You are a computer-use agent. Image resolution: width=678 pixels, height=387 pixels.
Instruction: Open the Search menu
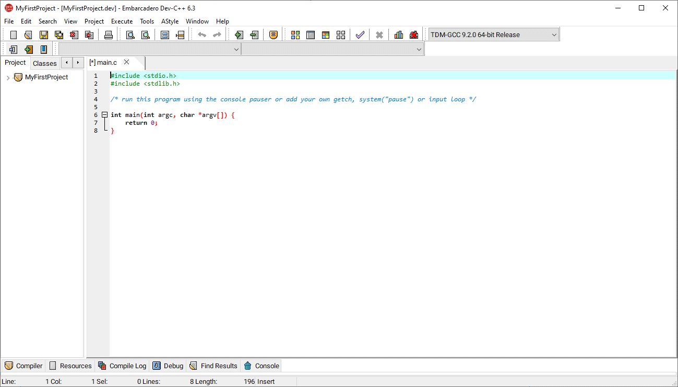click(x=47, y=21)
